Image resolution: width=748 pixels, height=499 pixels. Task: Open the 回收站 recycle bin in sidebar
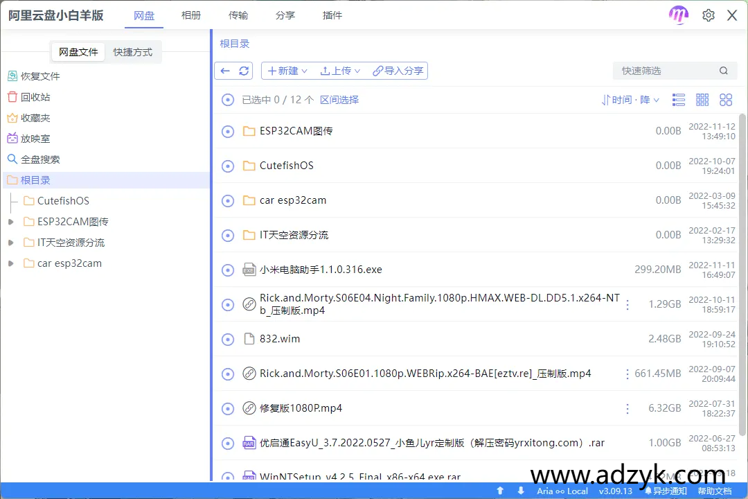(x=36, y=96)
